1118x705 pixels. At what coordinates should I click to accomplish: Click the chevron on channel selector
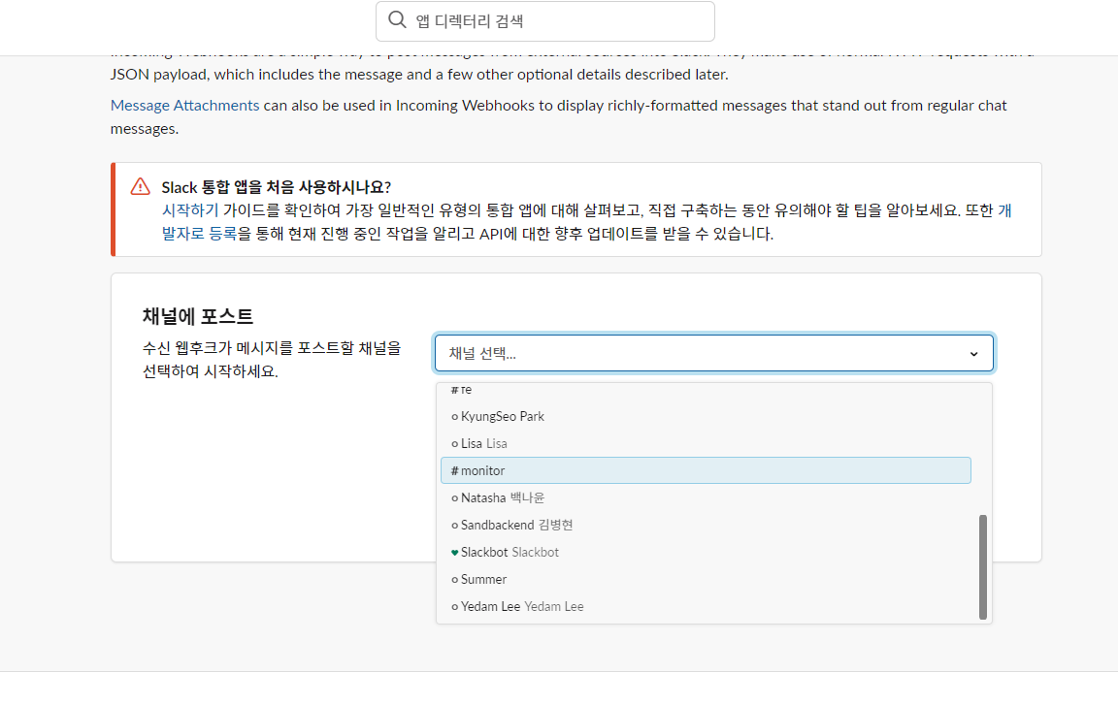[974, 354]
